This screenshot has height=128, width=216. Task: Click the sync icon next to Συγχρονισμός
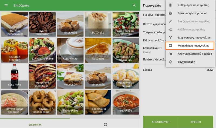[x=170, y=62]
